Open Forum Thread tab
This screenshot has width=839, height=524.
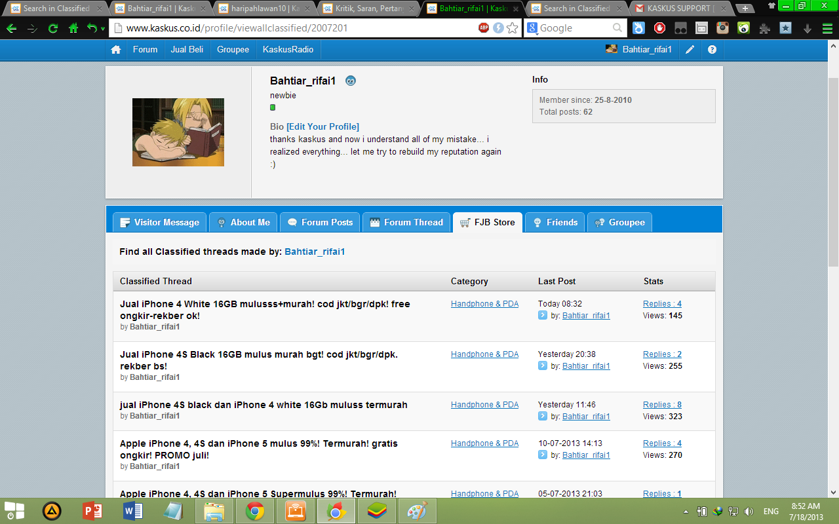click(x=406, y=223)
